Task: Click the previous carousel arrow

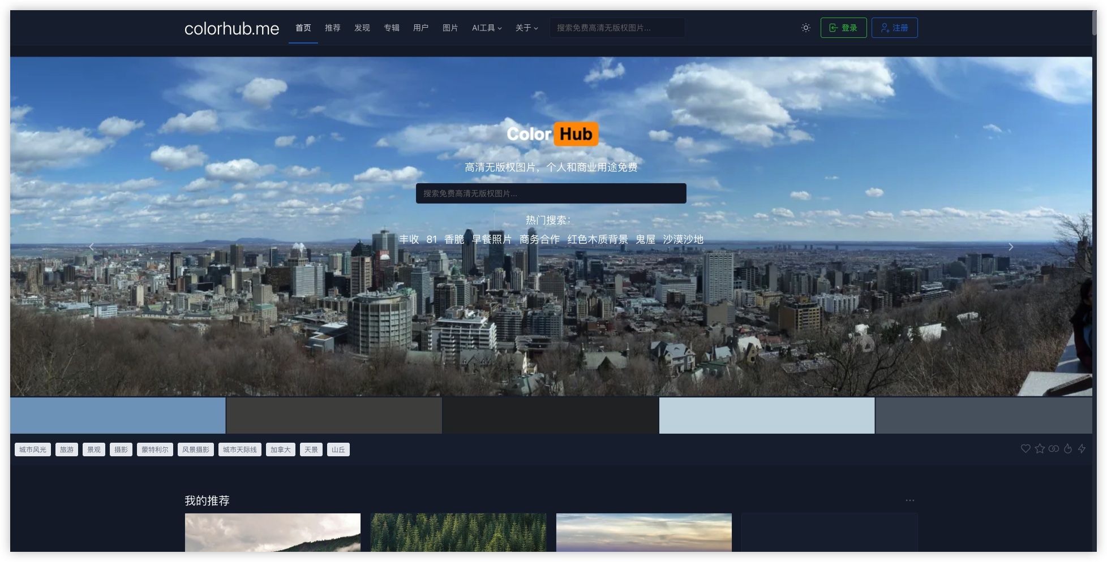Action: pos(92,247)
